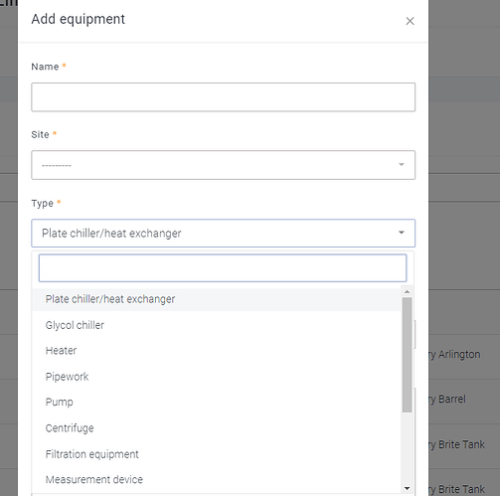This screenshot has width=500, height=496.
Task: Collapse the Type dropdown showing Plate chiller/heat exchanger
Action: 223,234
